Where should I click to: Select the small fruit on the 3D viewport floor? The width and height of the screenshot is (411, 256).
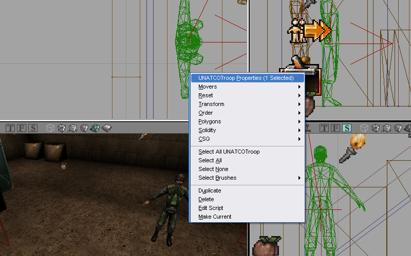tap(64, 166)
